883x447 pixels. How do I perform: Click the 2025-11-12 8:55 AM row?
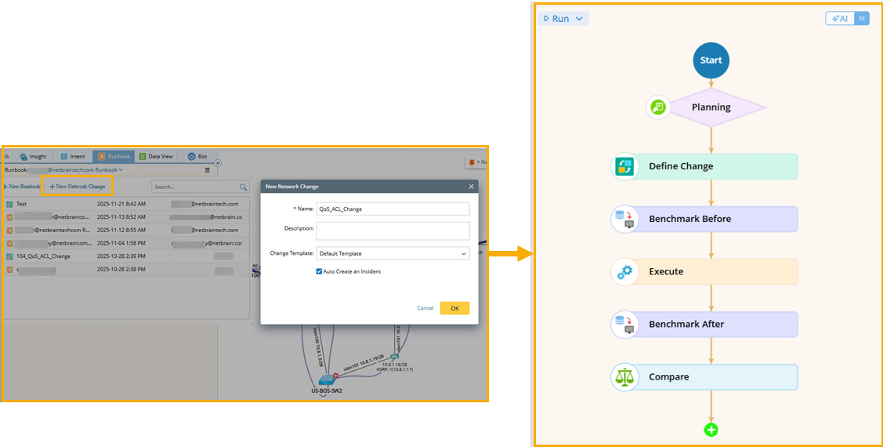click(x=126, y=230)
